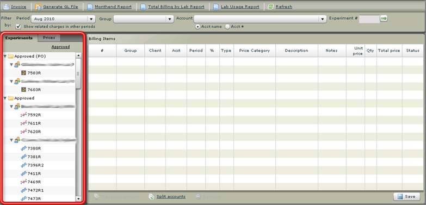Image resolution: width=426 pixels, height=205 pixels.
Task: Click the Generate GL File icon
Action: tap(38, 7)
